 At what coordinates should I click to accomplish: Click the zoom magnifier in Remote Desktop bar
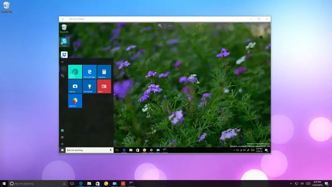[x=160, y=26]
